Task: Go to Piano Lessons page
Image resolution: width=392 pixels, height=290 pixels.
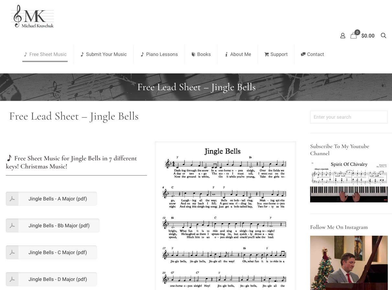Action: tap(159, 54)
